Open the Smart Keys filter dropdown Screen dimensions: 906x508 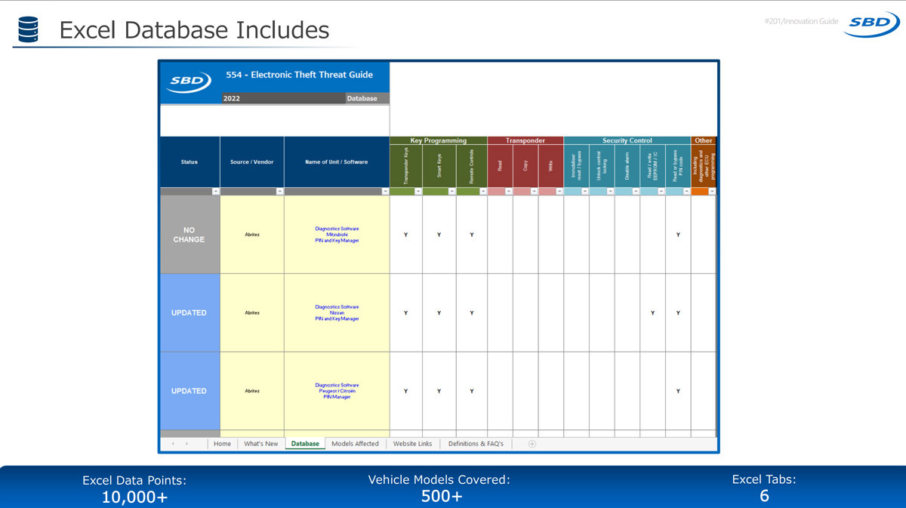(451, 192)
